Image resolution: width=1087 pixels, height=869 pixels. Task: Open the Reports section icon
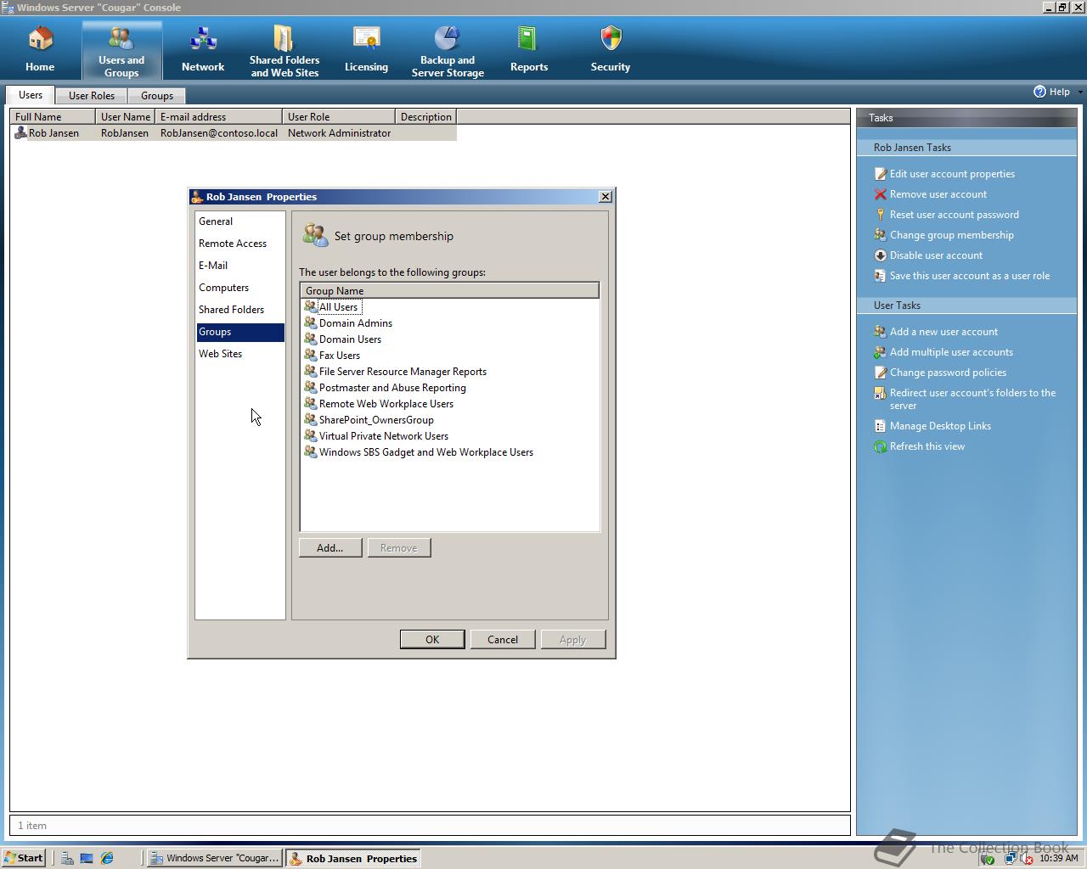pyautogui.click(x=528, y=39)
